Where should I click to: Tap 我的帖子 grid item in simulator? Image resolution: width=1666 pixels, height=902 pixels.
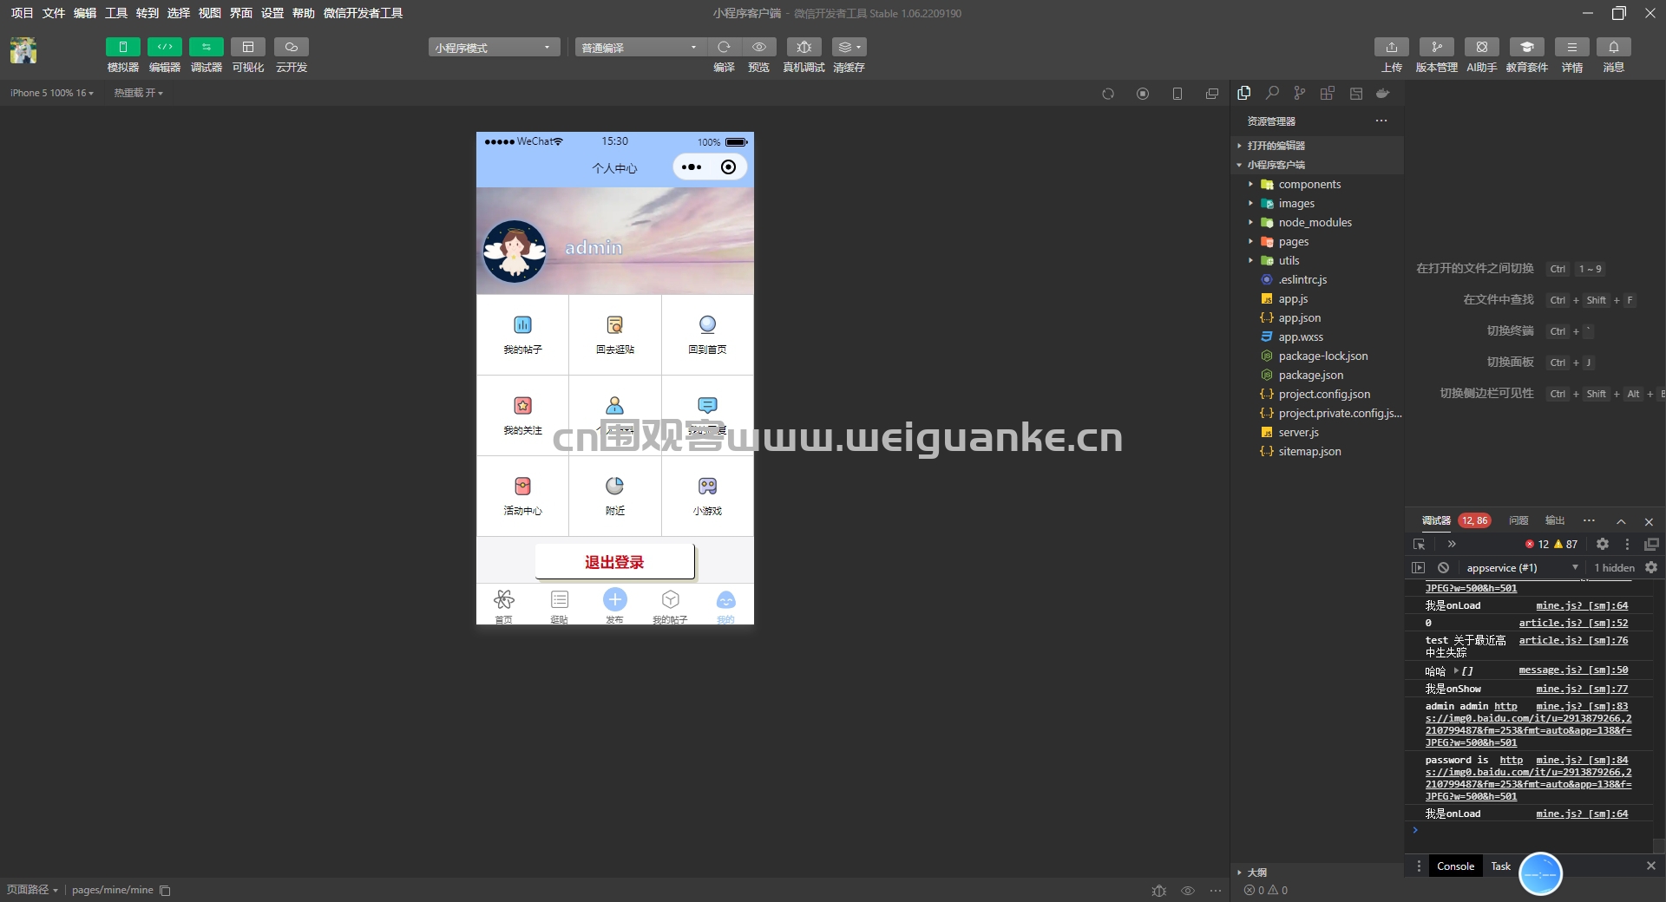522,335
